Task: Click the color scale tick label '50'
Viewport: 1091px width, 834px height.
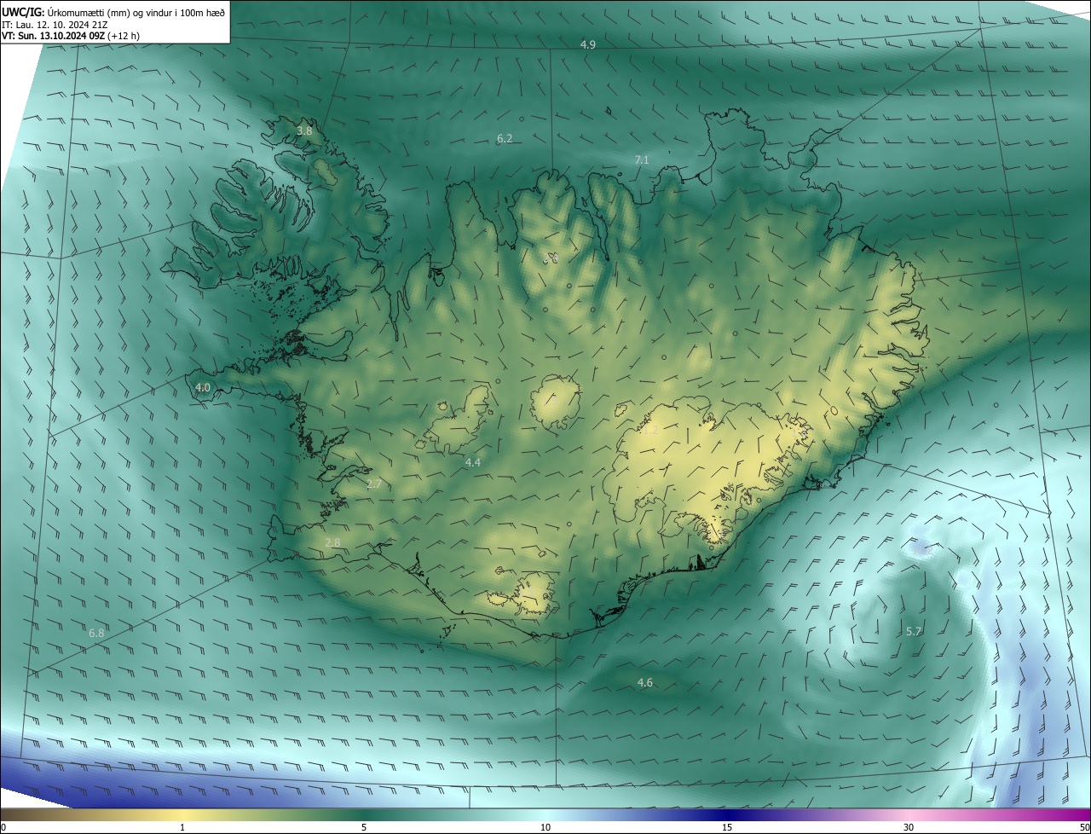Action: 1084,827
